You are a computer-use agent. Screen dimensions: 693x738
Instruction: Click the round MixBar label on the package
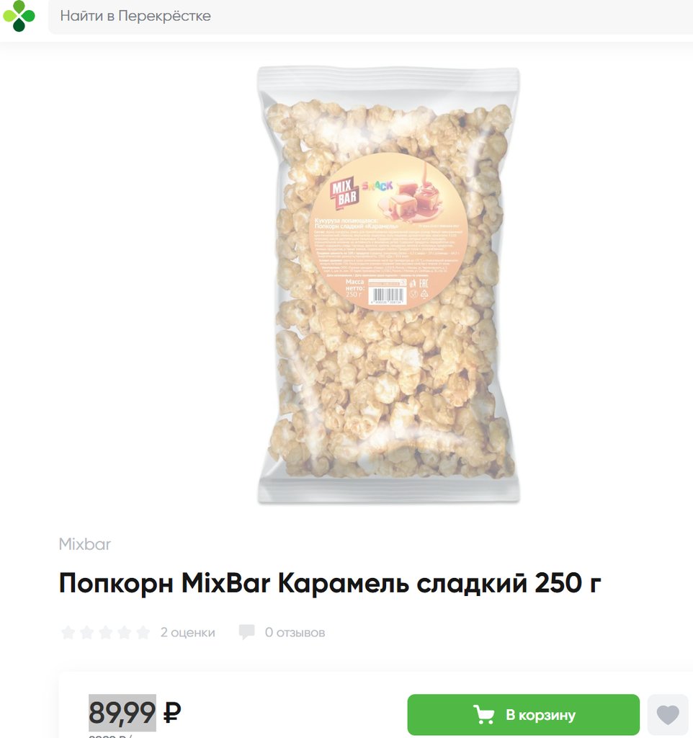pos(390,231)
